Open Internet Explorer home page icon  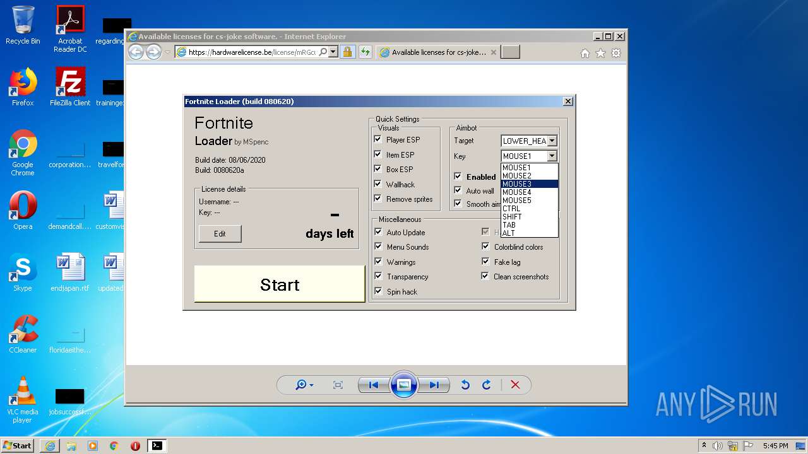[585, 53]
